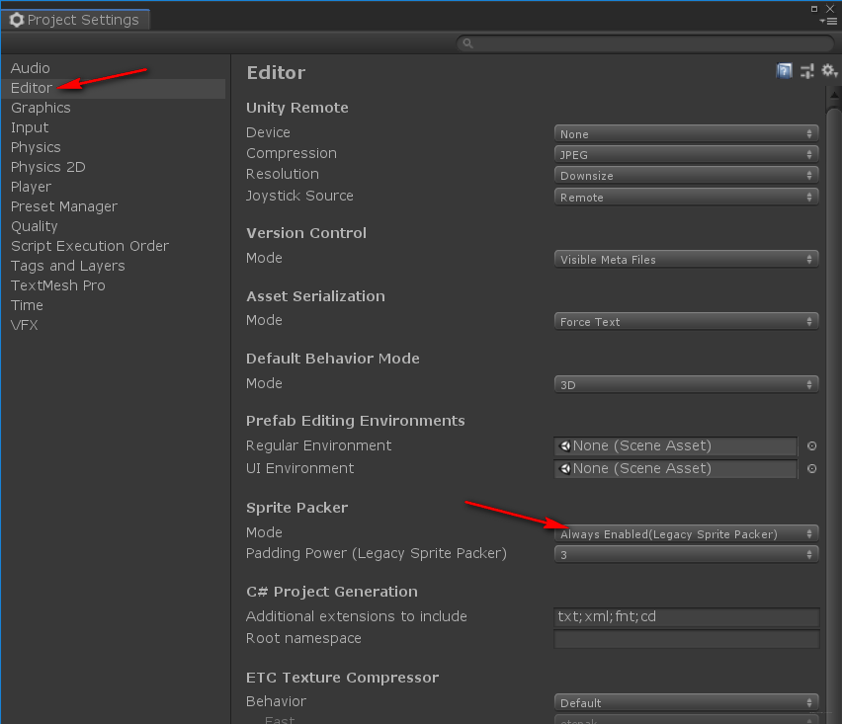Open the Editor presets icon
Image resolution: width=842 pixels, height=724 pixels.
[x=807, y=71]
